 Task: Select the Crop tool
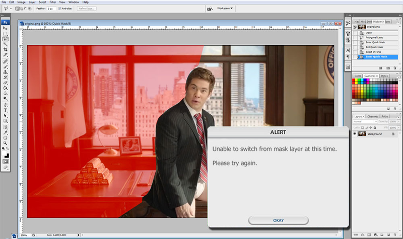click(6, 49)
